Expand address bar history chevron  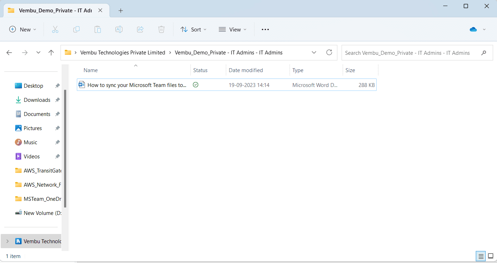tap(314, 53)
